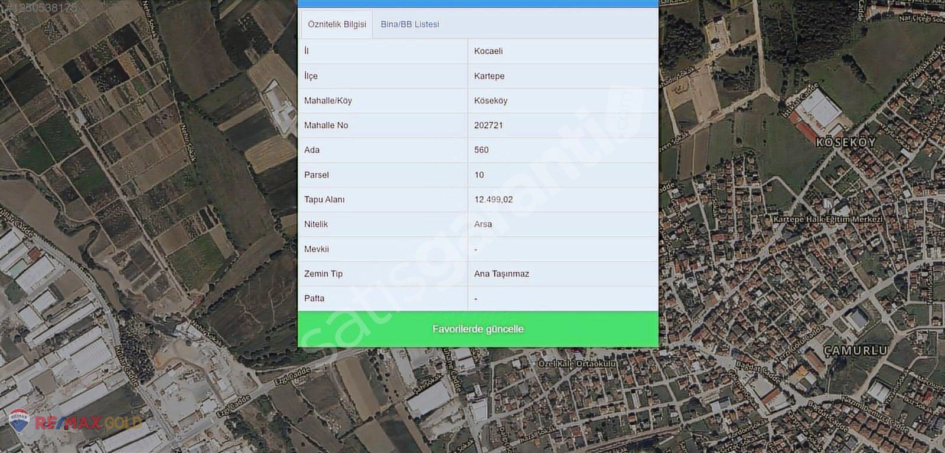Click the Parsel value 10
This screenshot has height=453, width=945.
point(478,175)
